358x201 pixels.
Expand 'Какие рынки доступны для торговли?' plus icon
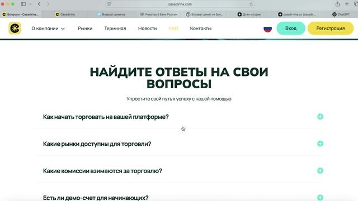320,143
